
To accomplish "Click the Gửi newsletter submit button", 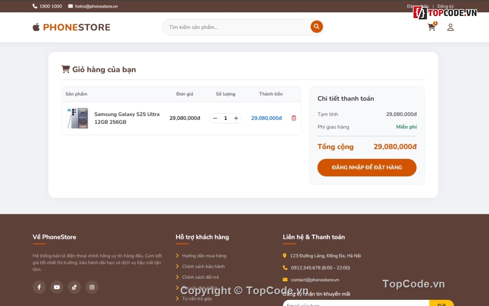I will [x=442, y=303].
